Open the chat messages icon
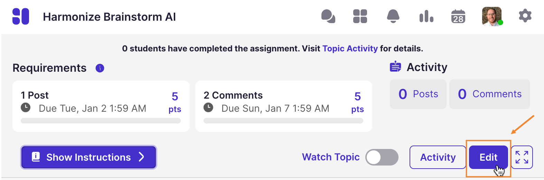The height and width of the screenshot is (180, 544). tap(328, 16)
